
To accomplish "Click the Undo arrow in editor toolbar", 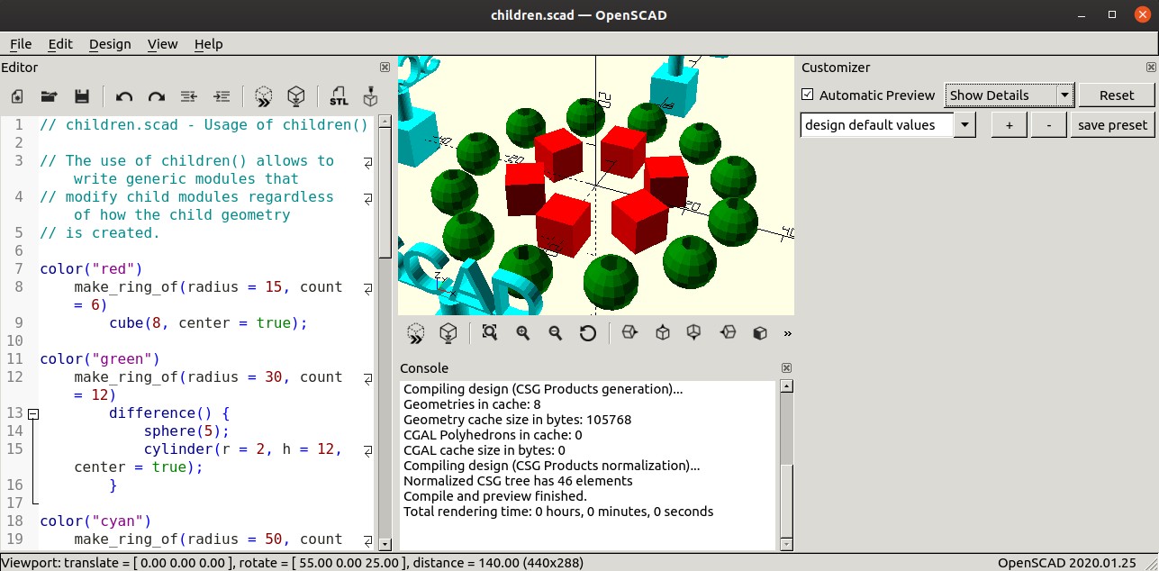I will pos(124,96).
